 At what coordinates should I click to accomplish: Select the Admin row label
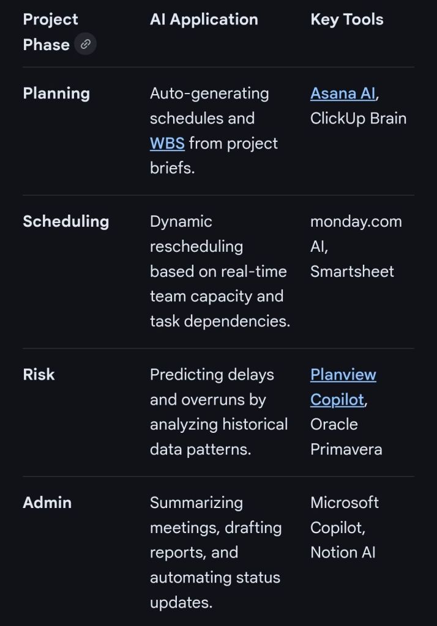coord(47,503)
